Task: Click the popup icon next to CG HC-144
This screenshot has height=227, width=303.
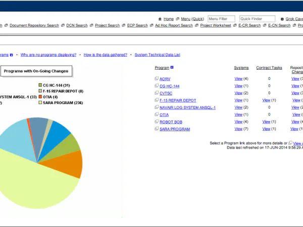Action: pyautogui.click(x=157, y=86)
